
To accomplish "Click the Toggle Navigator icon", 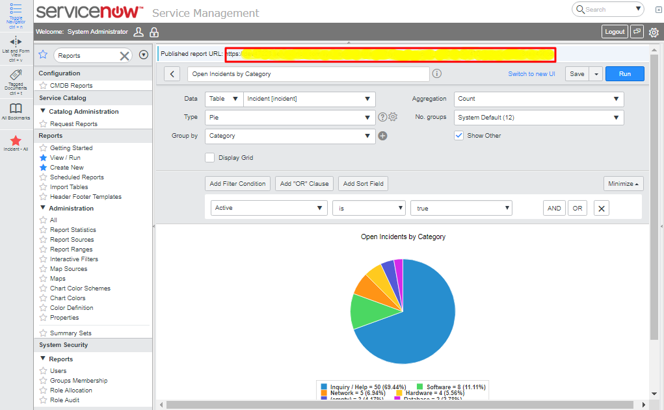I will point(16,10).
